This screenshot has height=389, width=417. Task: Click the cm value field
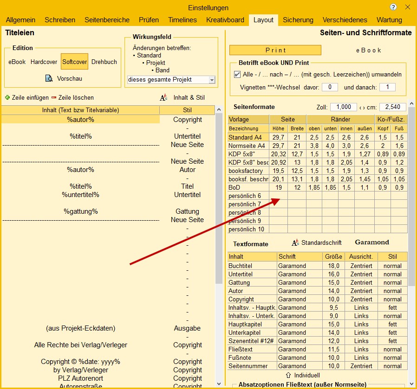click(392, 107)
